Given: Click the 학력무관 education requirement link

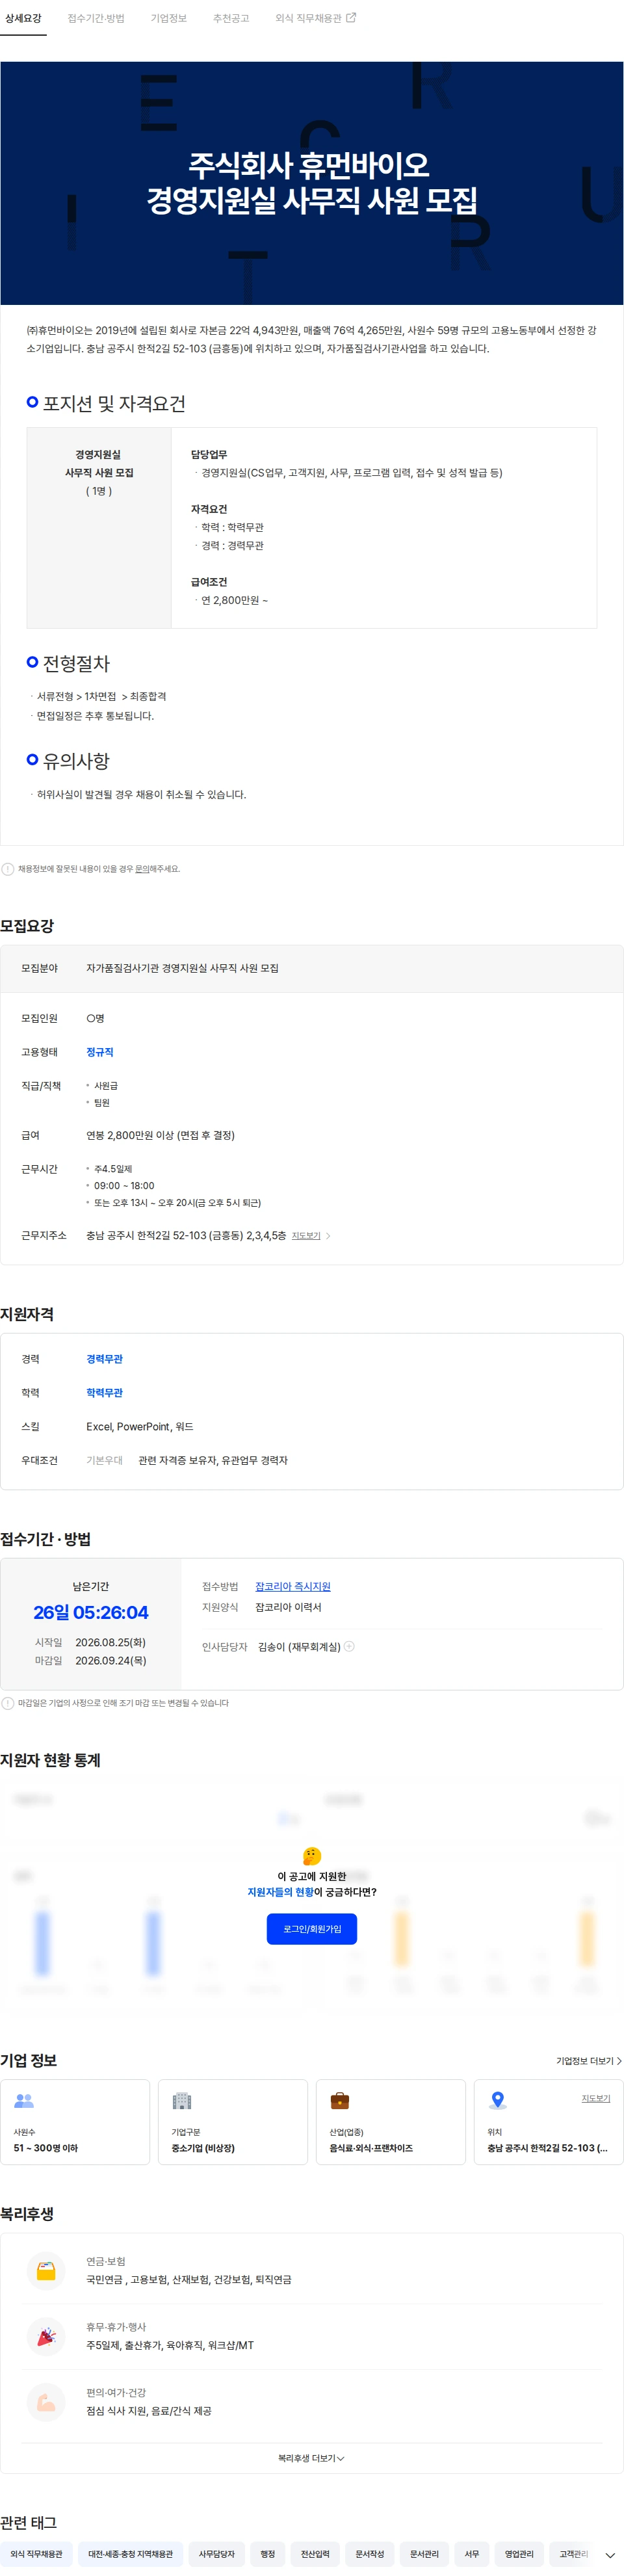Looking at the screenshot, I should click(x=104, y=1393).
